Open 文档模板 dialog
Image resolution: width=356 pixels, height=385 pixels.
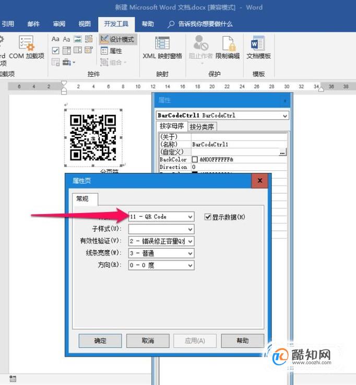[x=258, y=48]
